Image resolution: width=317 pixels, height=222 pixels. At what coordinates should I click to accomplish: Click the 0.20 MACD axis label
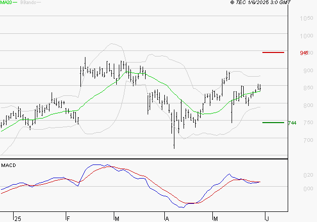pos(308,175)
